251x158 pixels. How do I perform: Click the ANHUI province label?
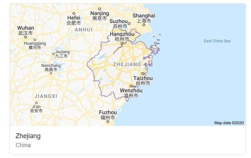(83, 30)
